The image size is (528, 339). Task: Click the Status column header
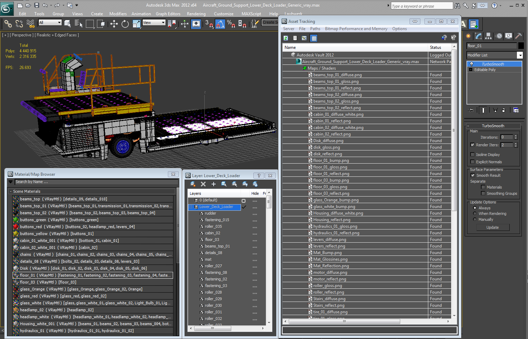click(440, 47)
